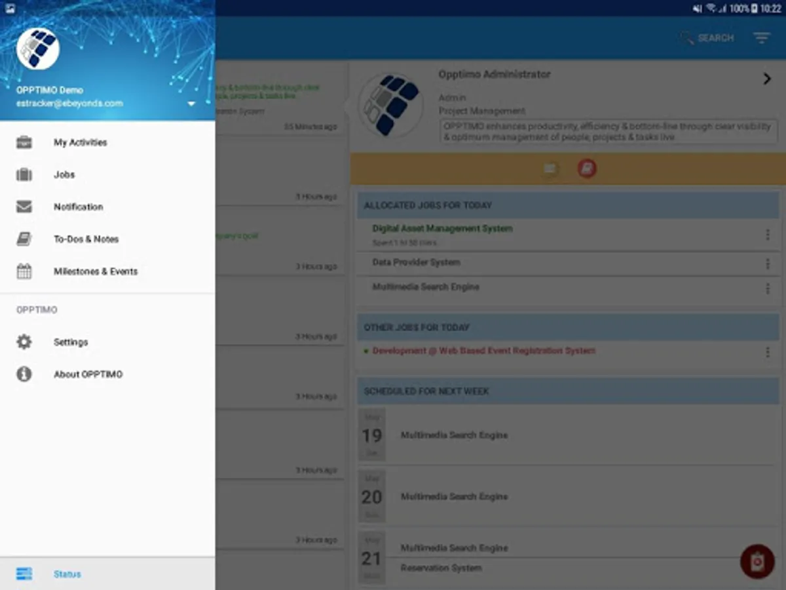Open options for Multimedia Search Engine job
This screenshot has height=590, width=786.
(768, 288)
